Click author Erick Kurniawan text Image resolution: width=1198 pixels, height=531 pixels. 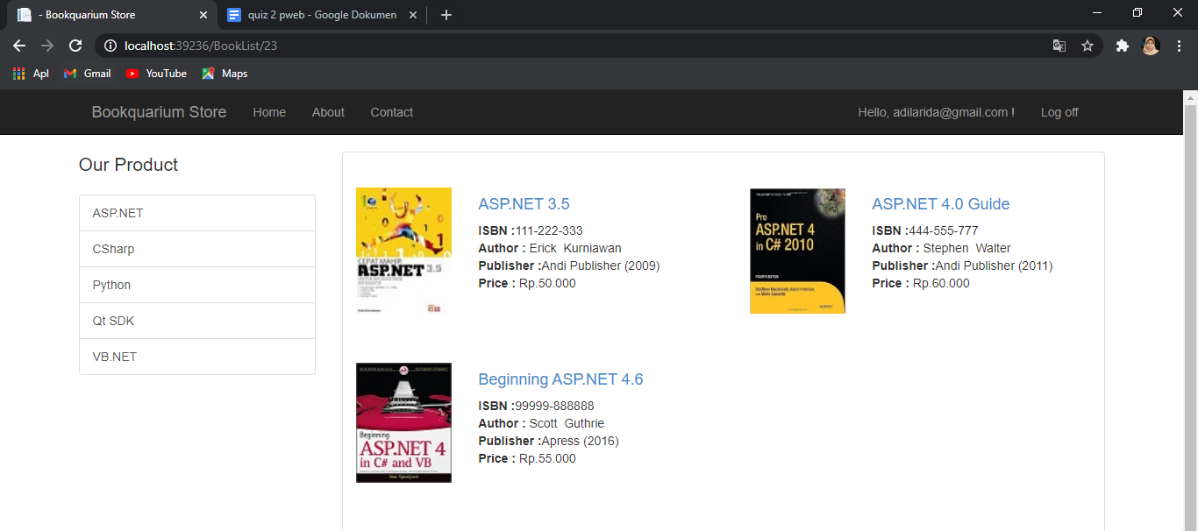[575, 248]
